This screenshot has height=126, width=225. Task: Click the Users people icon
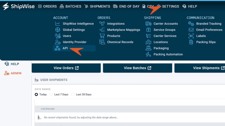pos(58,36)
